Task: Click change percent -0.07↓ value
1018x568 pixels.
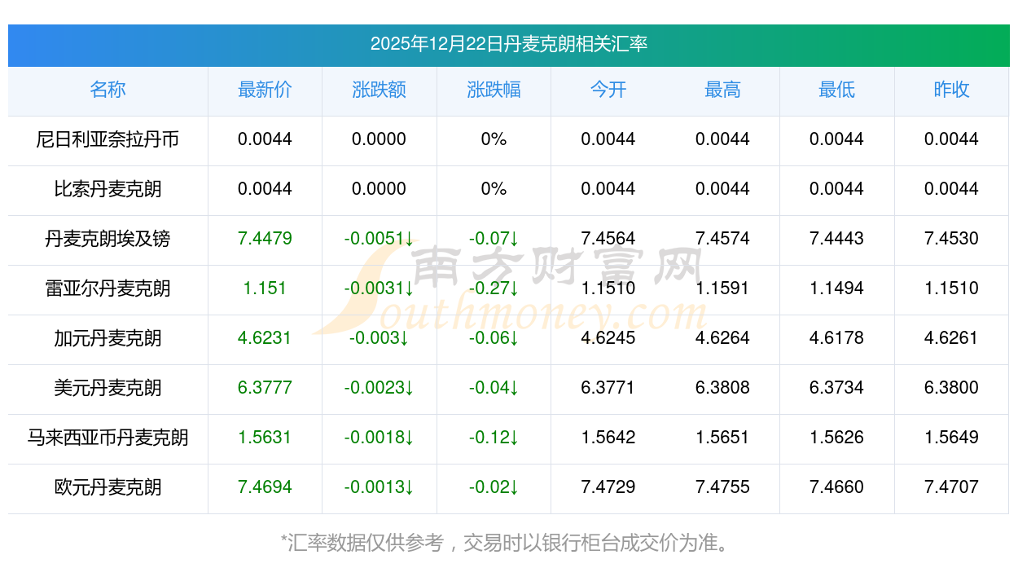Action: [494, 239]
